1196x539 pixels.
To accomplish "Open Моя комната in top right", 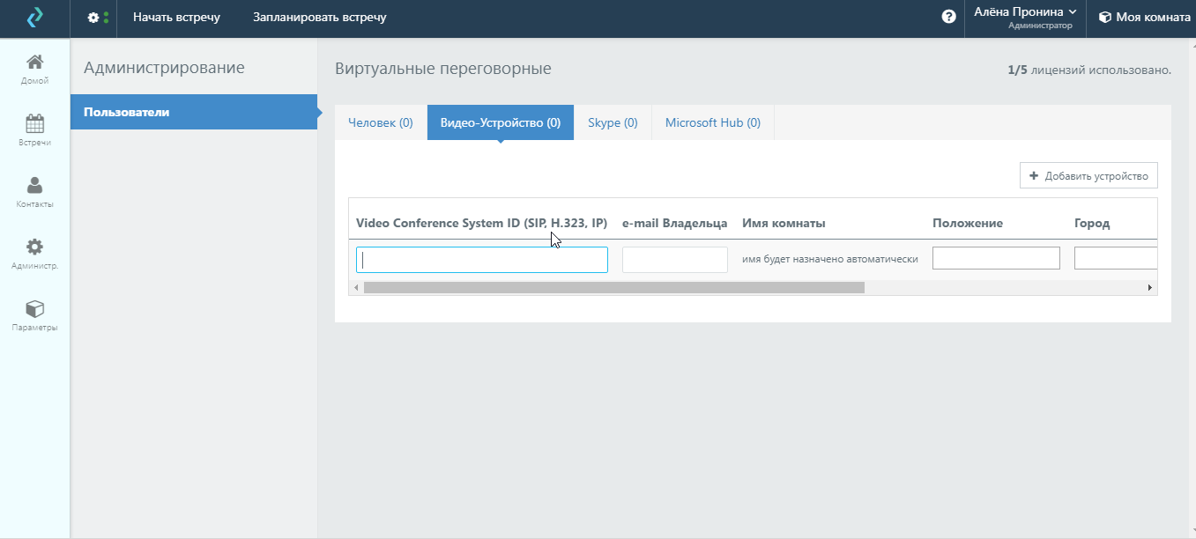I will click(1144, 18).
